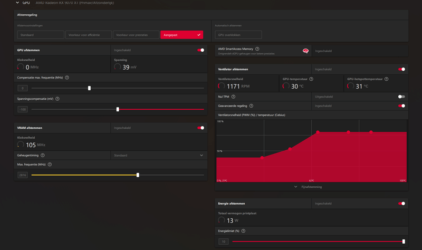Select Voorkeur voor prestaties preset
The height and width of the screenshot is (250, 422).
point(136,35)
